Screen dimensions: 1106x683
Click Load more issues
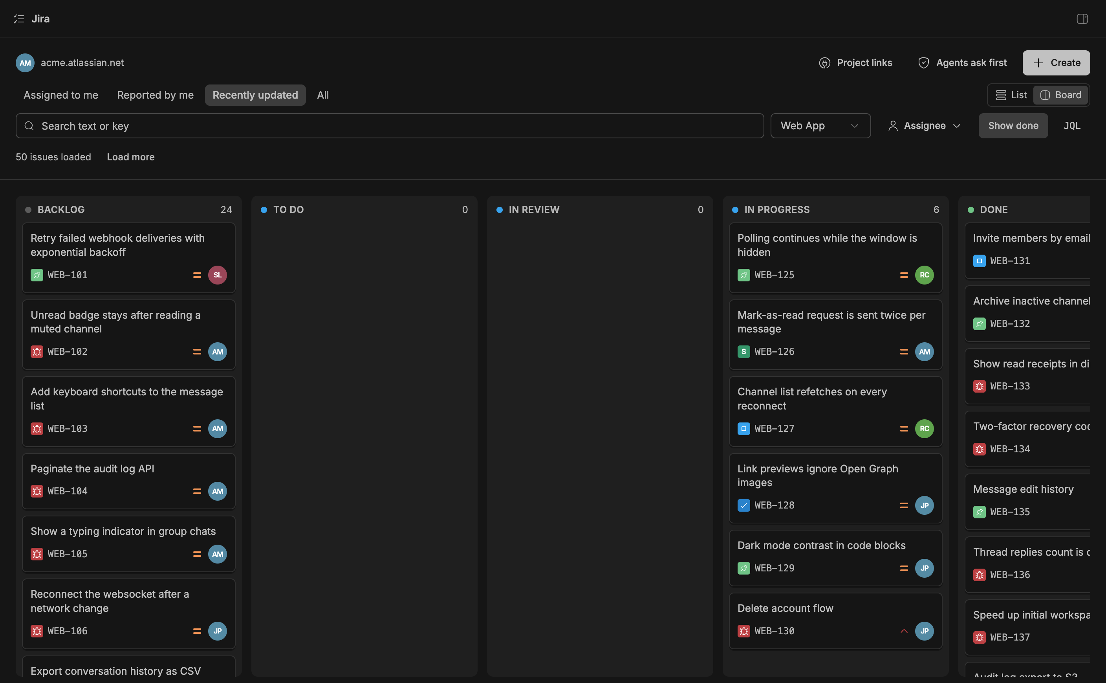pos(130,157)
